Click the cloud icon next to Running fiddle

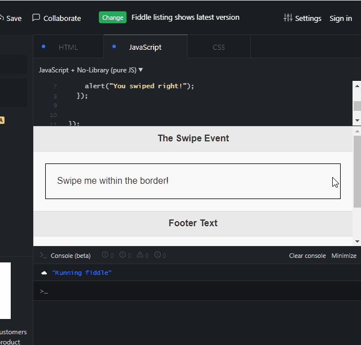coord(44,273)
